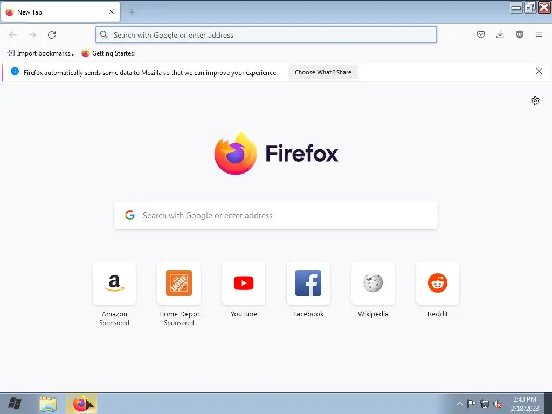This screenshot has height=414, width=552.
Task: Click the Forward navigation arrow
Action: [x=32, y=35]
